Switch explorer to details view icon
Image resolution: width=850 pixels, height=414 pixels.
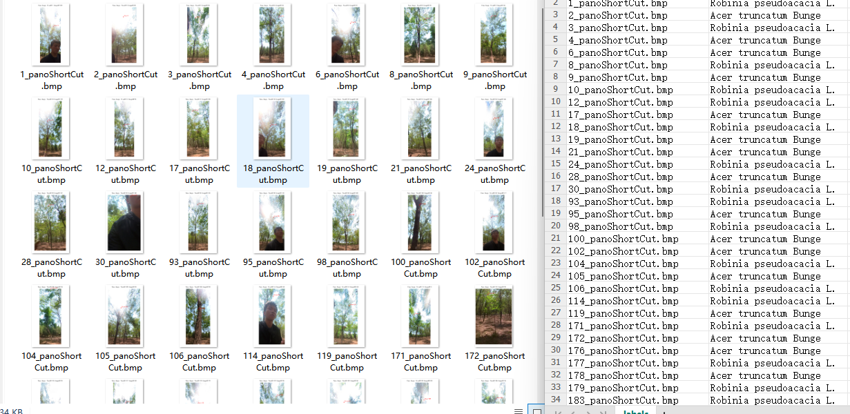pyautogui.click(x=519, y=411)
